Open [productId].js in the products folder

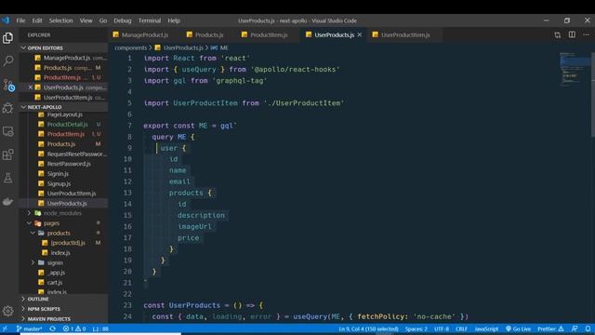pos(68,243)
